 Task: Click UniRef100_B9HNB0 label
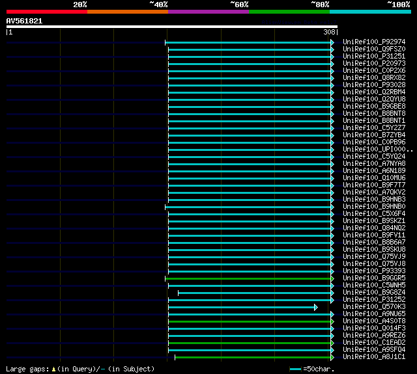coord(374,207)
